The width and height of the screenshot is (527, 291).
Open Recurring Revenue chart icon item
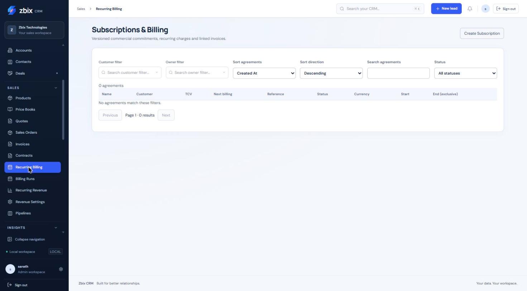(33, 190)
